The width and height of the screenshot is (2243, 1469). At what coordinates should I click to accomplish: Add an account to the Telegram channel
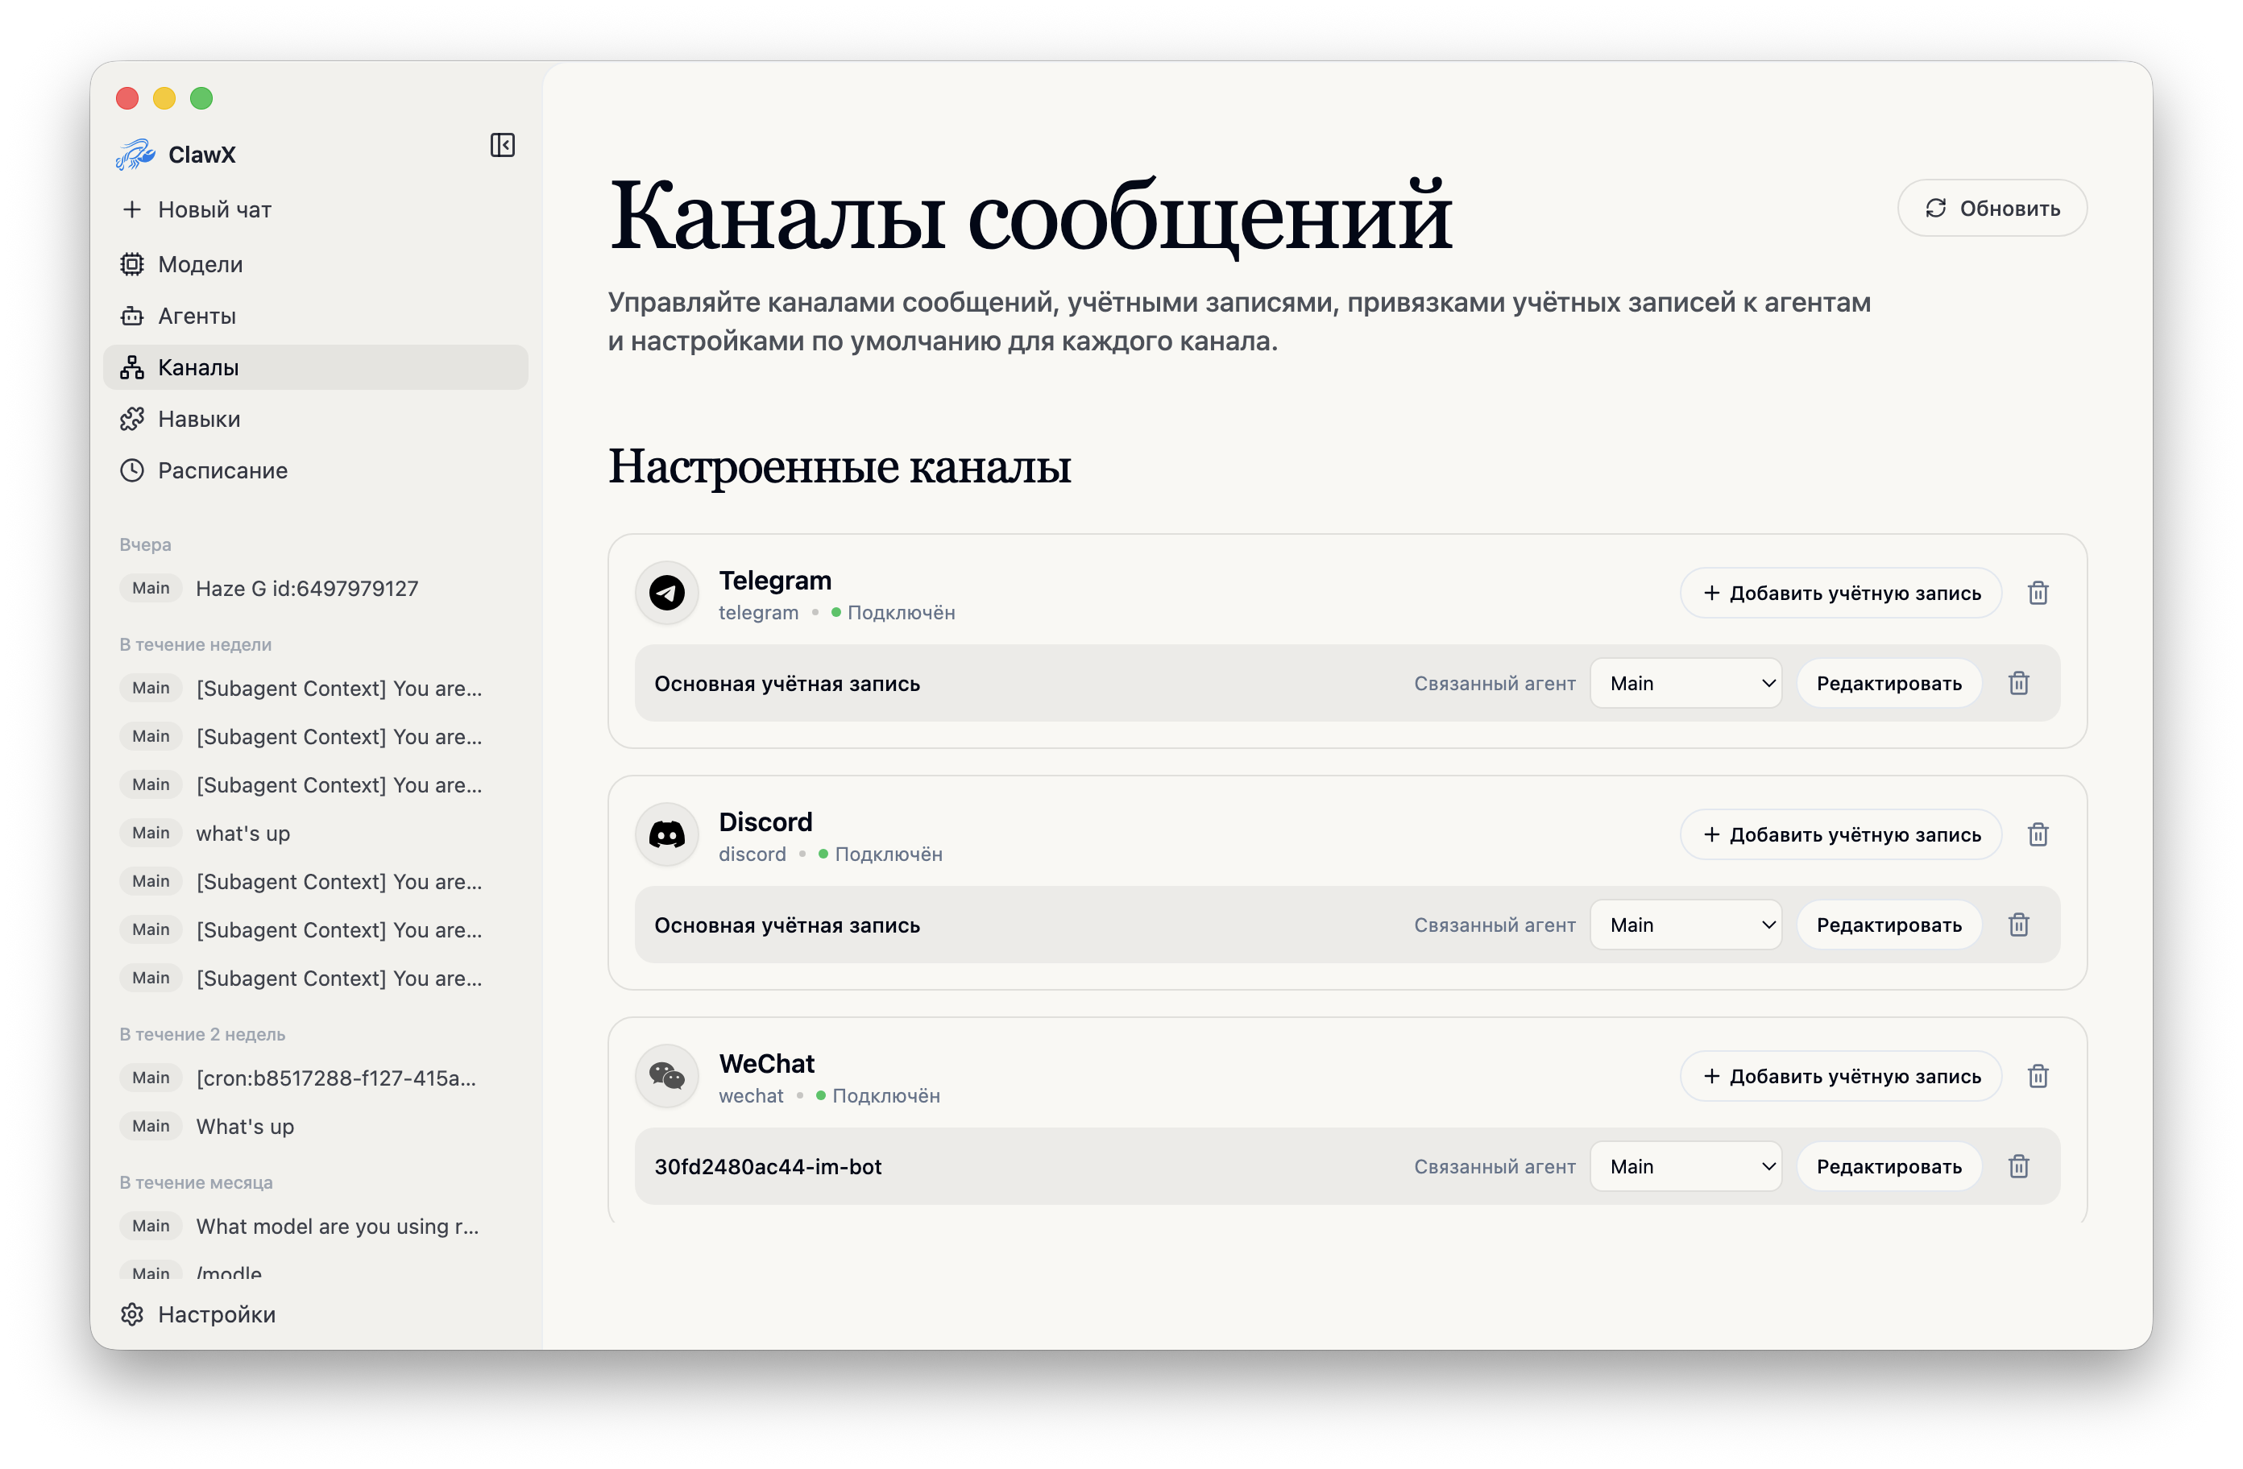coord(1841,594)
